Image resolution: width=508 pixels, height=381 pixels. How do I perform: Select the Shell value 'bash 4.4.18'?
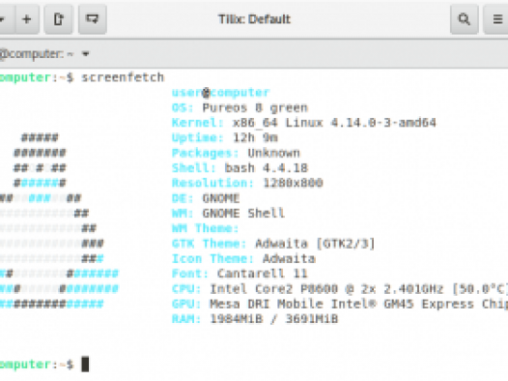[267, 168]
